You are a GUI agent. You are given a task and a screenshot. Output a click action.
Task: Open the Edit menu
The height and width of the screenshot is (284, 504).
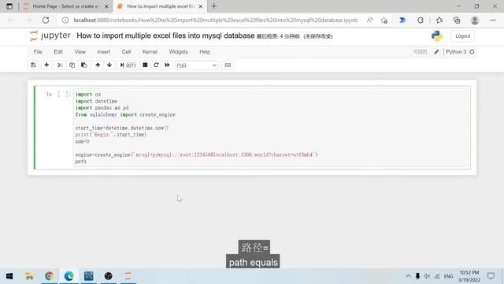58,52
